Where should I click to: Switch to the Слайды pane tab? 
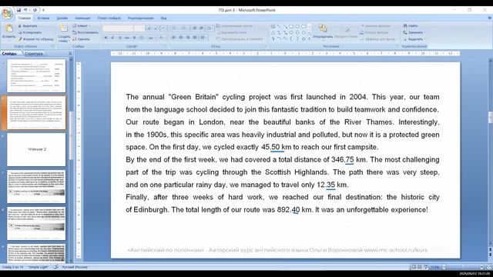10,54
